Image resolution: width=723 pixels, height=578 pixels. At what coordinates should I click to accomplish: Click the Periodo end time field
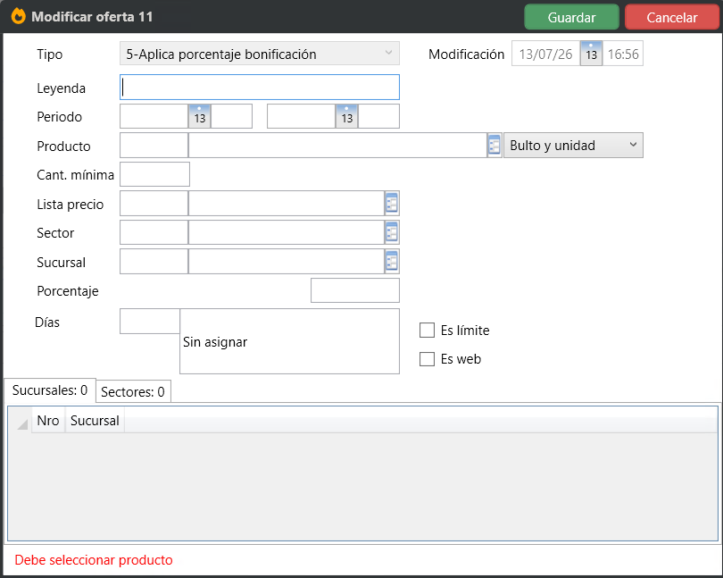[x=378, y=116]
